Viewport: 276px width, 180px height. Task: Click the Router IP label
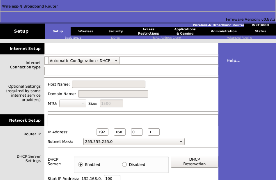pos(32,134)
